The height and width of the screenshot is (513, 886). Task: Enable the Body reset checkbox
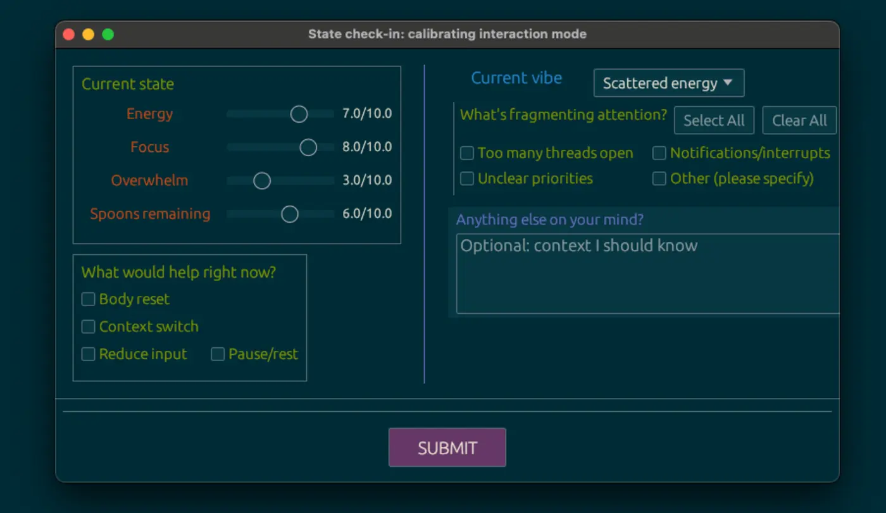coord(88,299)
